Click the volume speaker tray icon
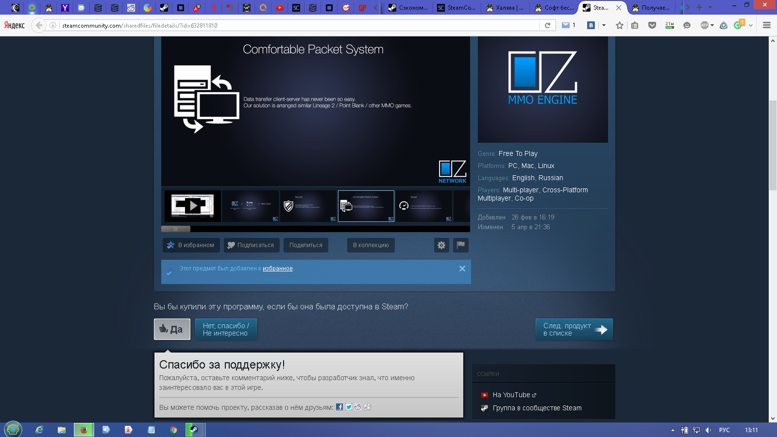777x437 pixels. point(709,430)
